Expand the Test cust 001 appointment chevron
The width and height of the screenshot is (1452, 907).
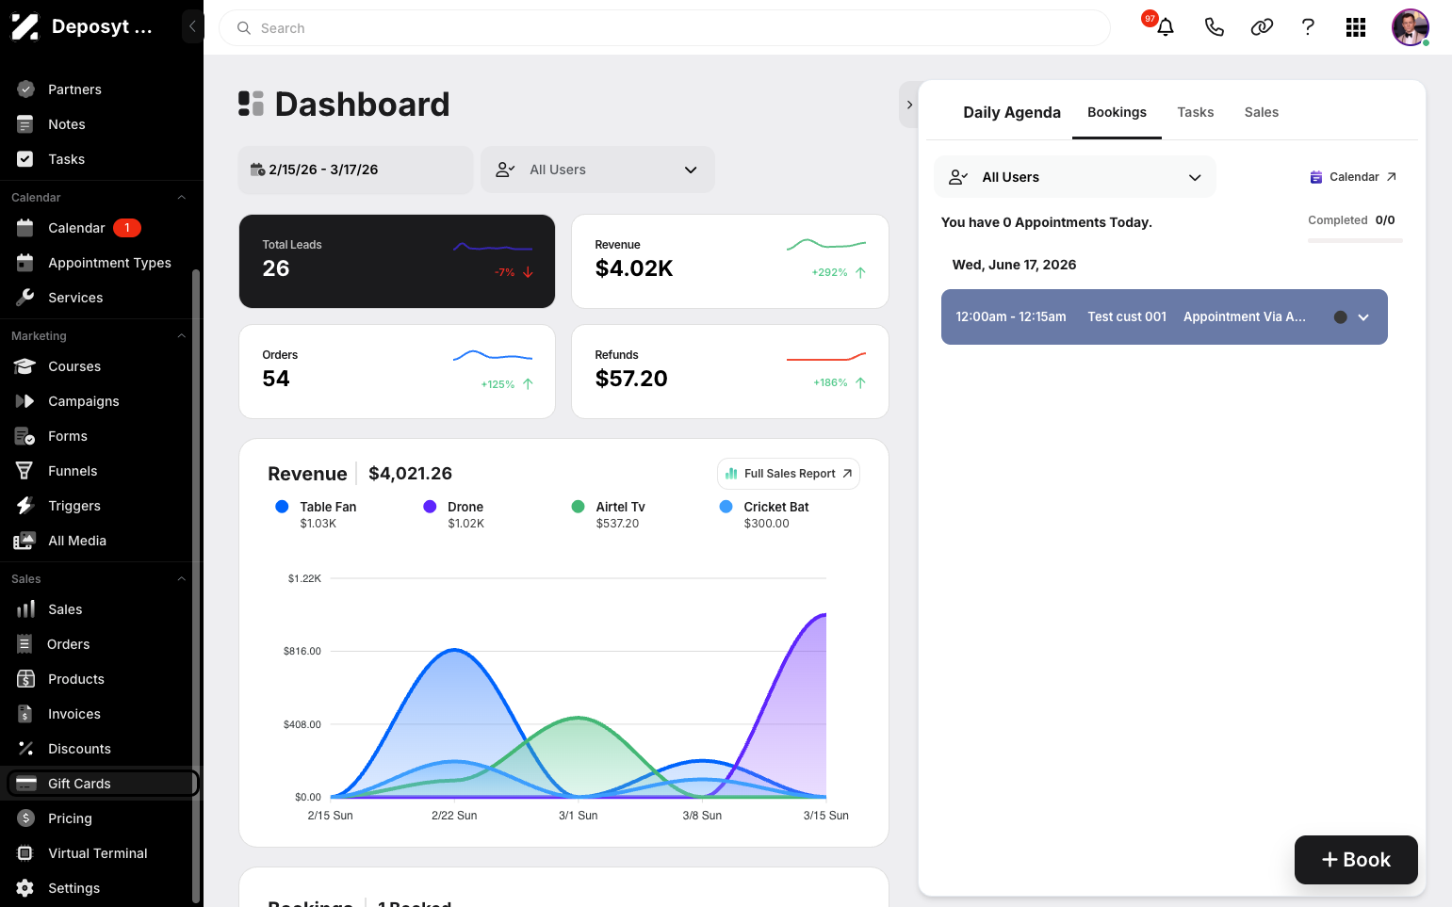(x=1363, y=317)
